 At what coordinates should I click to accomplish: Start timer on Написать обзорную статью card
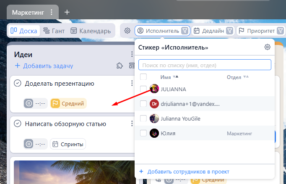[29, 144]
